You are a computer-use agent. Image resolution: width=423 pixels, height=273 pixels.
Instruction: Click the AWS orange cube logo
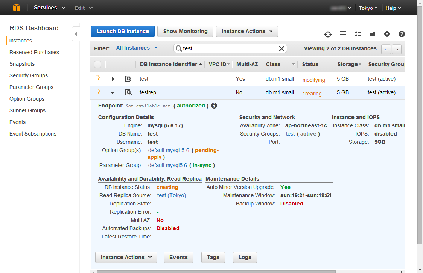17,8
